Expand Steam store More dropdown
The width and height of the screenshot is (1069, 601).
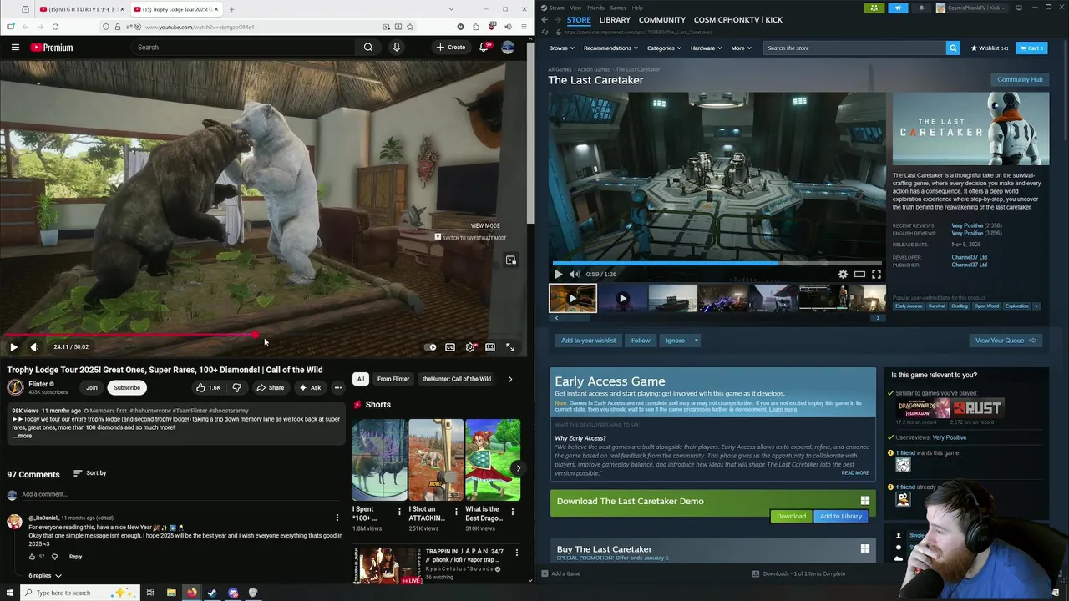pyautogui.click(x=741, y=48)
